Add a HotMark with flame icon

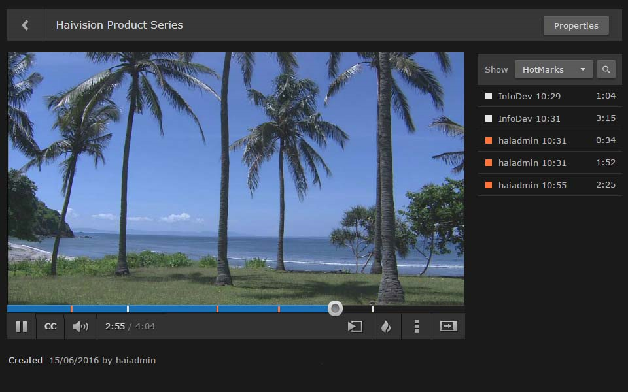click(x=386, y=327)
